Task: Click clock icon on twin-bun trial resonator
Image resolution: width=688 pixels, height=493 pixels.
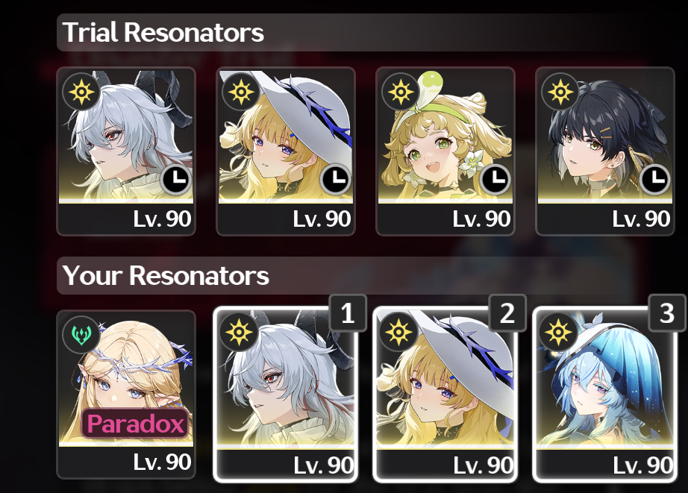Action: [495, 179]
